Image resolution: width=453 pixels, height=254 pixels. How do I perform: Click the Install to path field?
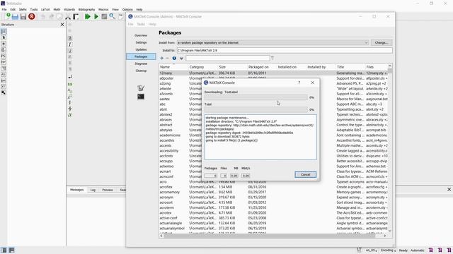click(285, 50)
